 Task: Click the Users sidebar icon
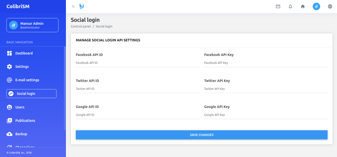(9, 107)
